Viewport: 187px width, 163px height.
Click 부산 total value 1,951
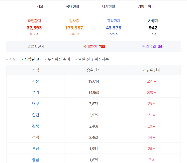pos(93,149)
